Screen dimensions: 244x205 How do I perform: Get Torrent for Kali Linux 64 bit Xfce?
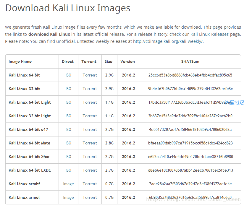90,157
